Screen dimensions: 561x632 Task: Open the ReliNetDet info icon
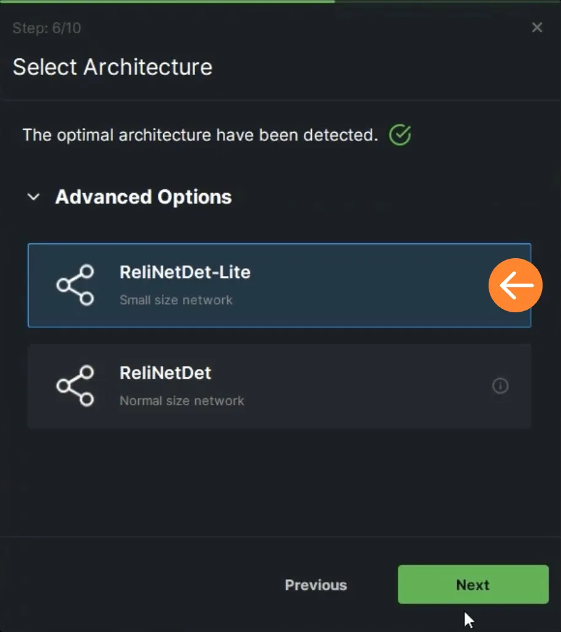point(500,385)
